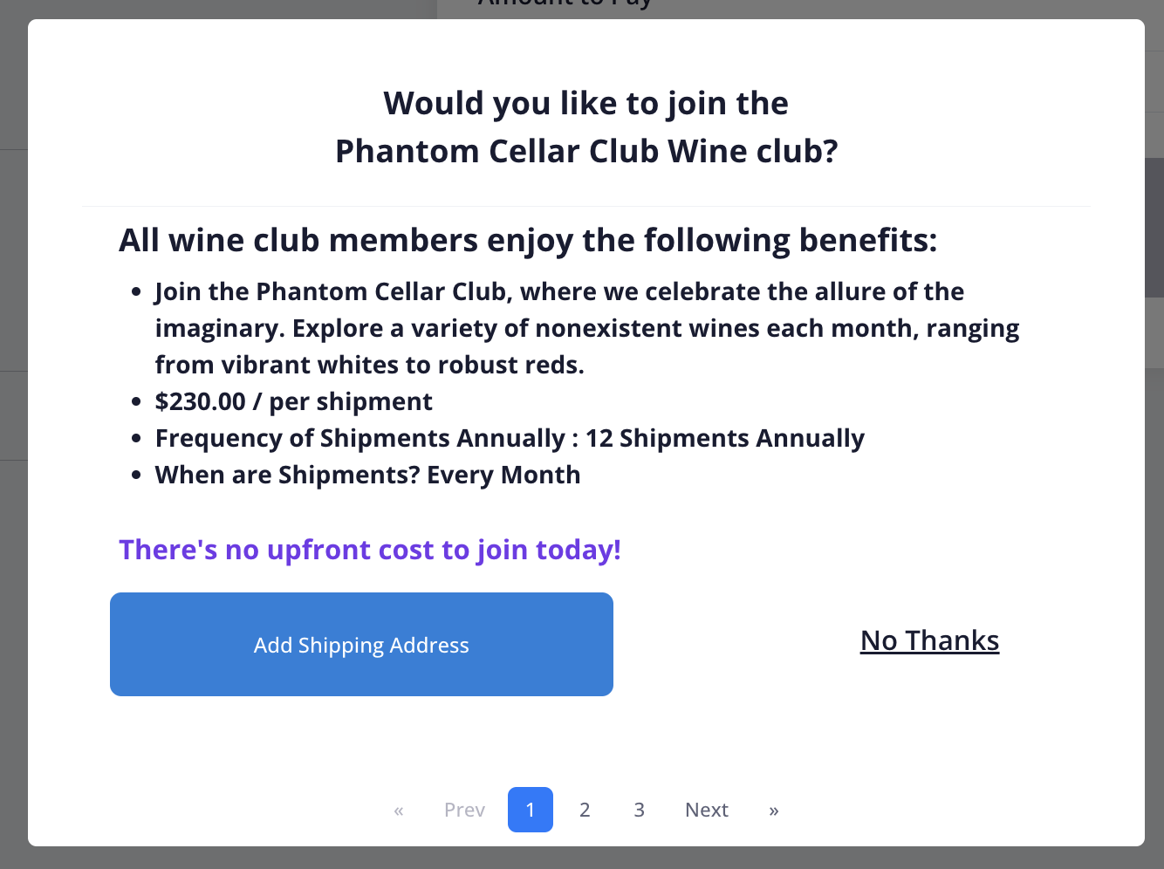Screen dimensions: 1164x869
Task: Jump to last page using » arrow
Action: tap(773, 811)
